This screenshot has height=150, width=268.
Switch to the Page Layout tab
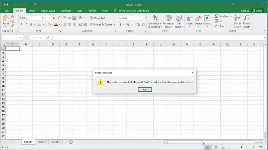click(x=48, y=11)
